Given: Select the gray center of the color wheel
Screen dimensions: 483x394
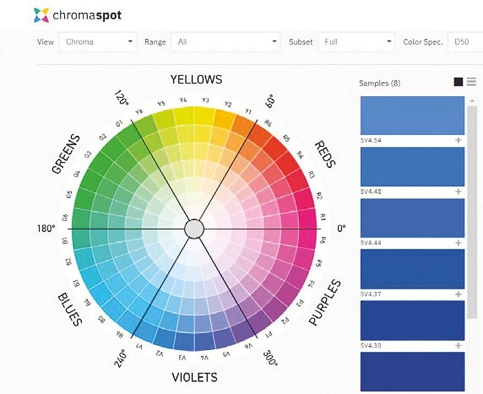Looking at the screenshot, I should (x=194, y=229).
